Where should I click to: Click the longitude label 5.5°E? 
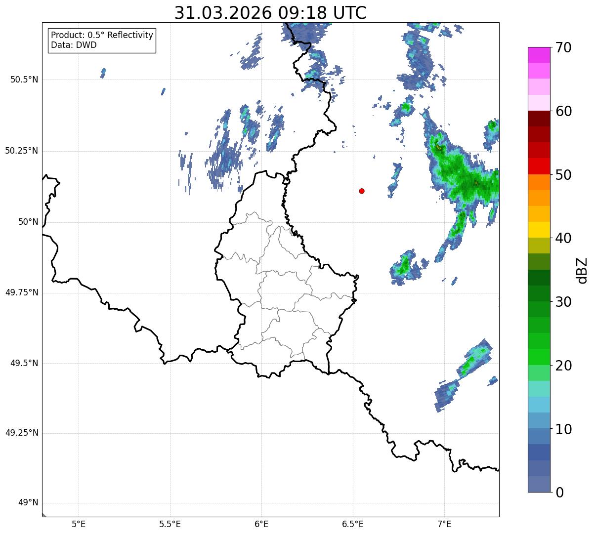point(170,524)
